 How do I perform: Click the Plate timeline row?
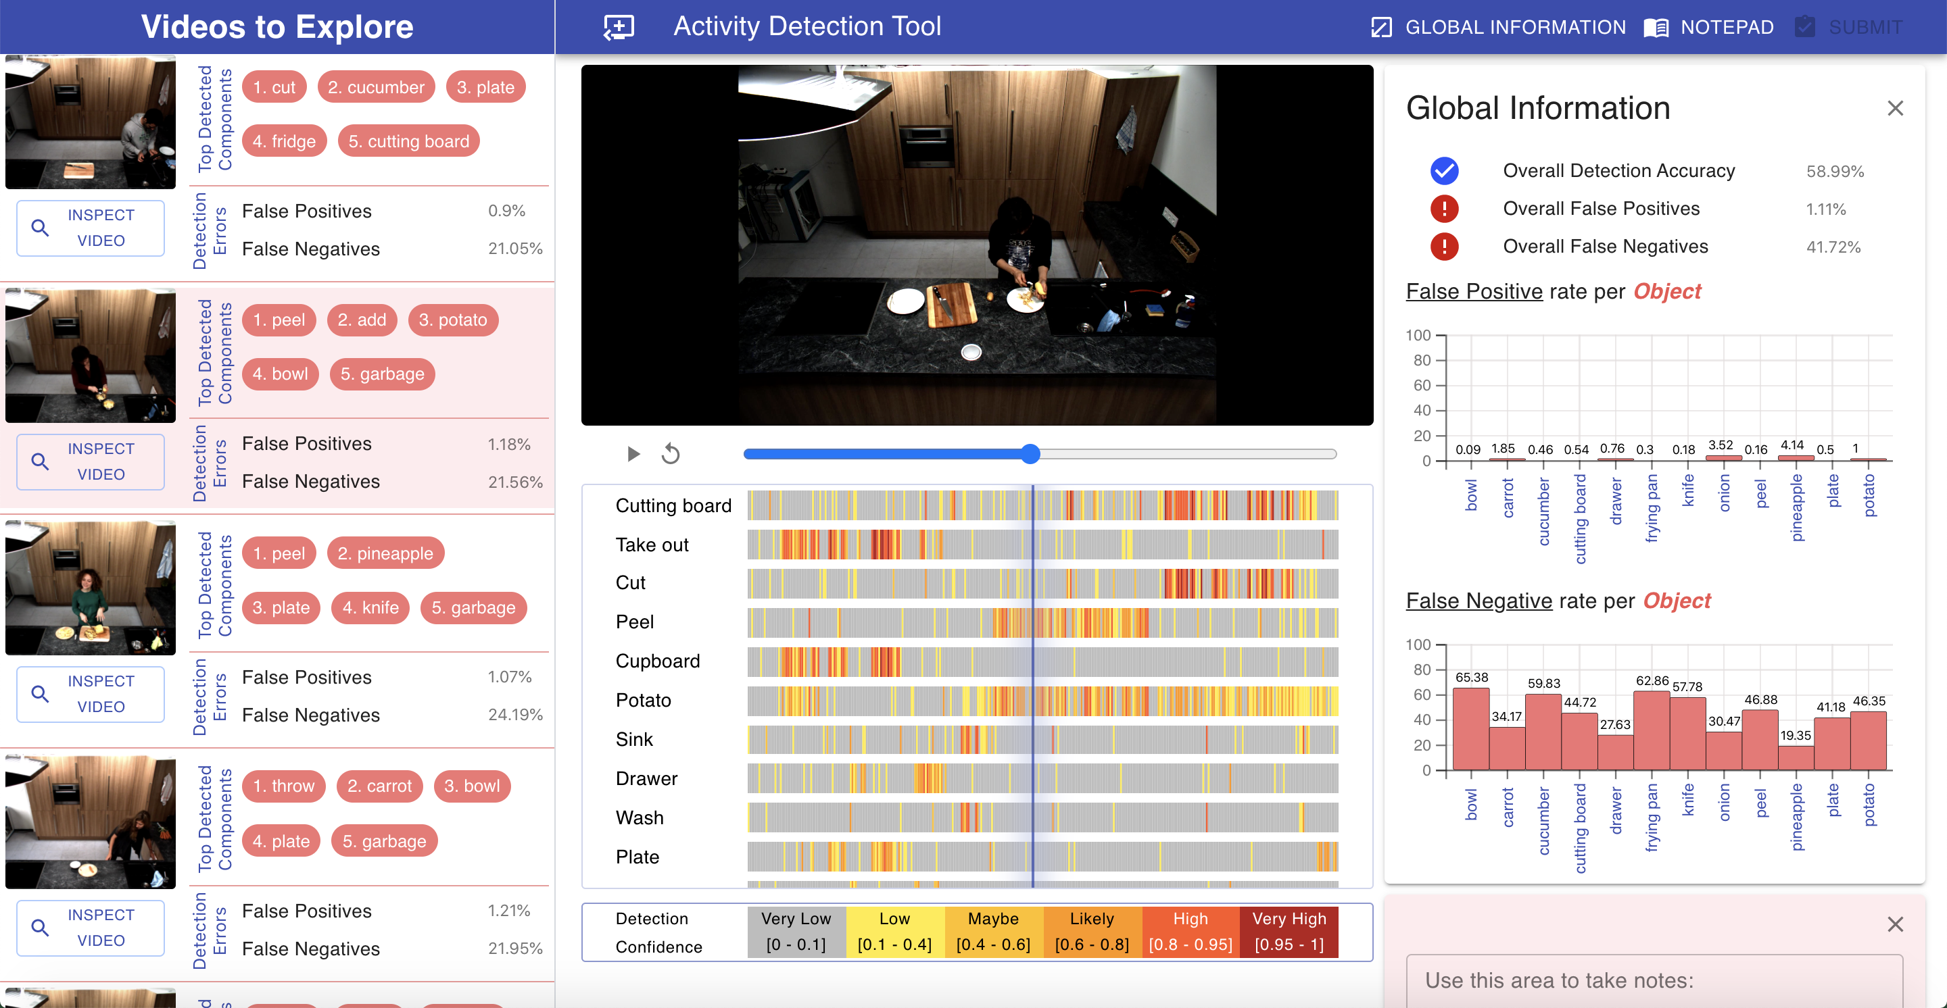point(1042,857)
